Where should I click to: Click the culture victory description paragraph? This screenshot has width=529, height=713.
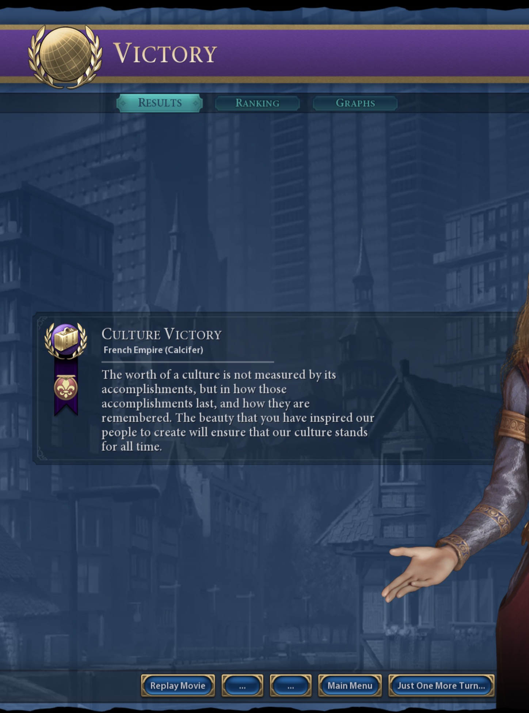click(x=238, y=410)
